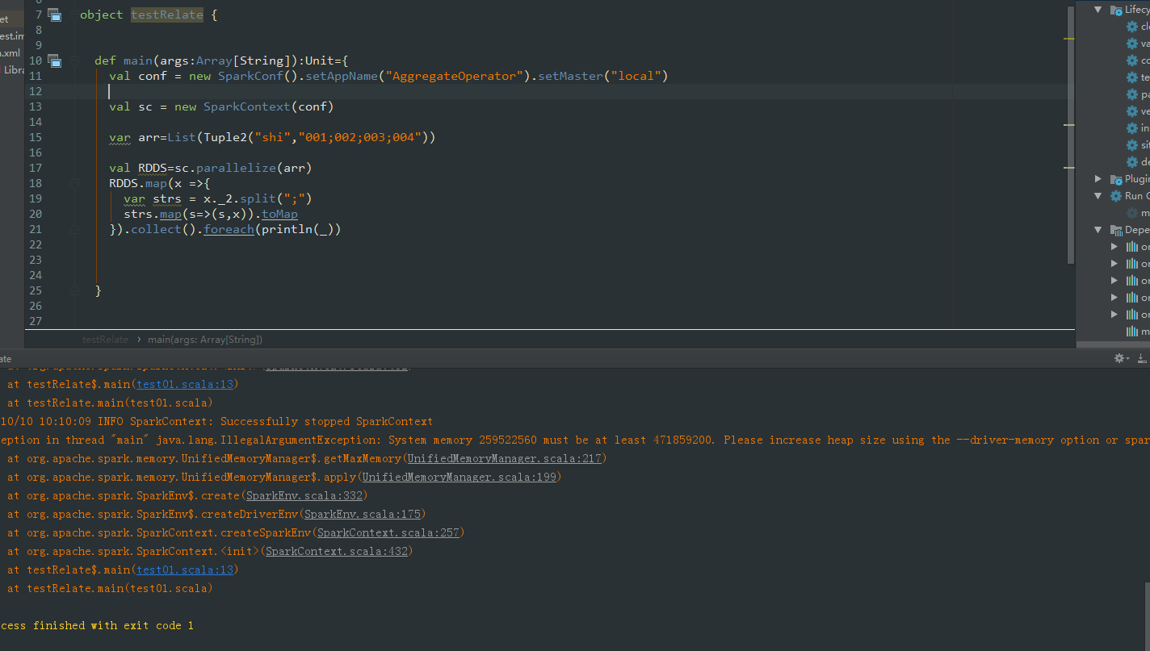Click the gear icon of lifecycle goal 'si'
Viewport: 1150px width, 651px height.
pos(1132,145)
